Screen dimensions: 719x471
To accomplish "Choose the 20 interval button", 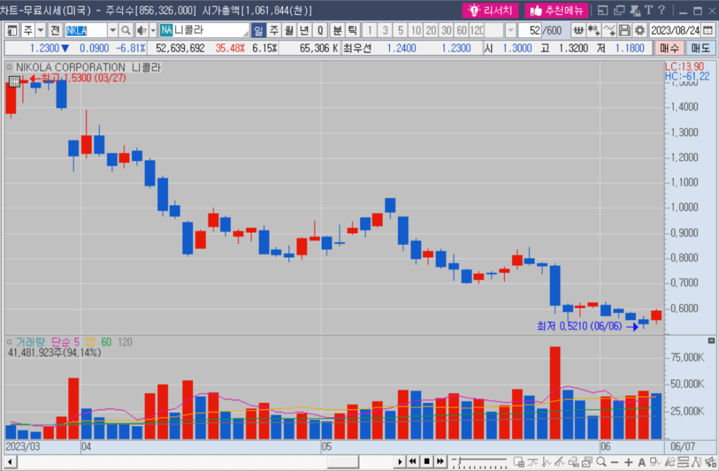I will (x=431, y=30).
